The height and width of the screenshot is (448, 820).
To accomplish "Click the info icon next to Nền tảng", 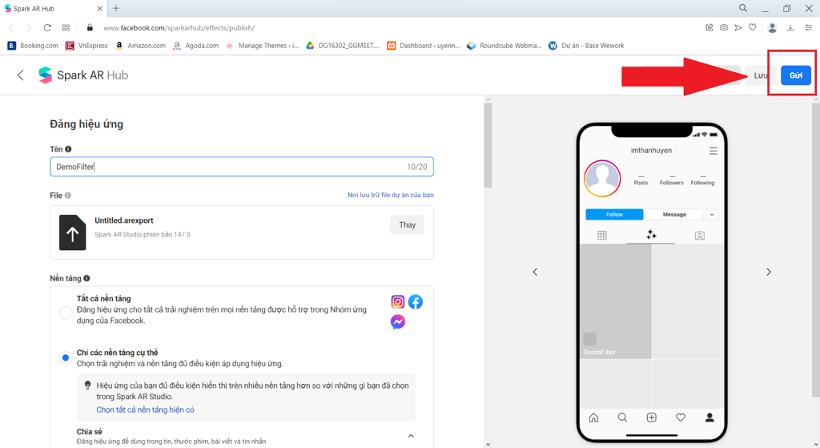I will coord(86,278).
